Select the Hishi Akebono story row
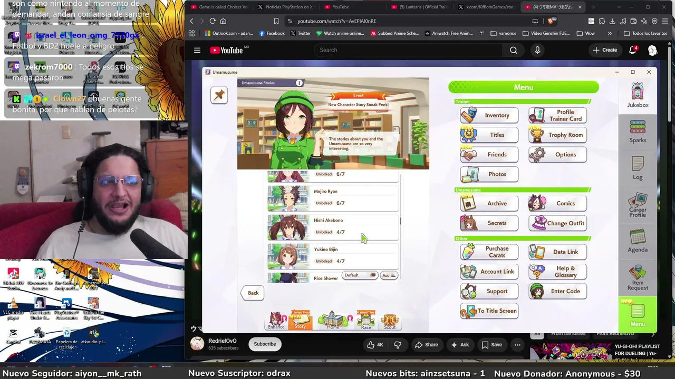Screen dimensions: 675x379 pyautogui.click(x=333, y=227)
